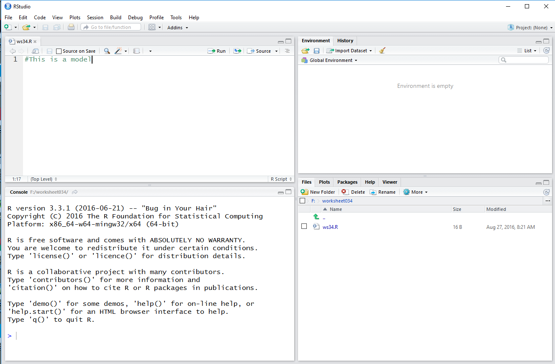Refresh the Files pane listing

point(546,192)
